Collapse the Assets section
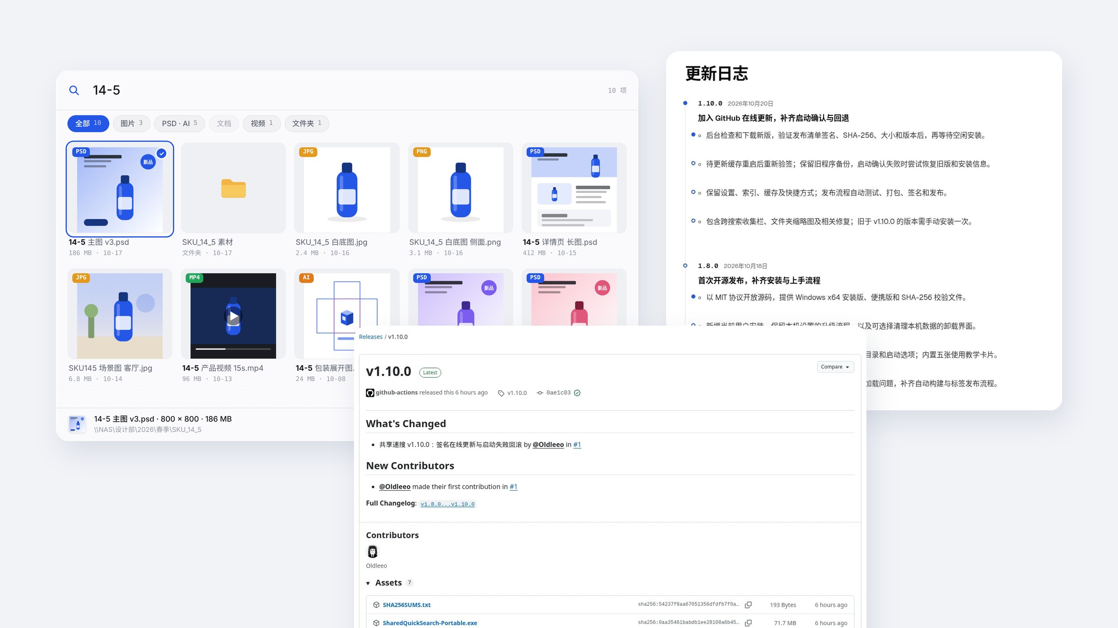 (x=368, y=583)
